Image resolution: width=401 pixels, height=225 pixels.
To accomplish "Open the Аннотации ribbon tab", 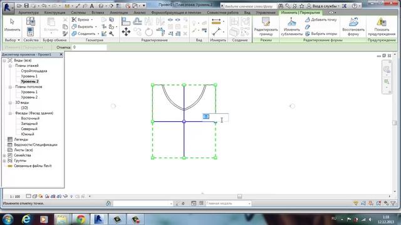I will [x=118, y=12].
